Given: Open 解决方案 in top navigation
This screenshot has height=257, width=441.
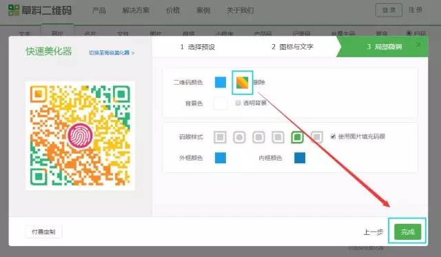Looking at the screenshot, I should [136, 10].
